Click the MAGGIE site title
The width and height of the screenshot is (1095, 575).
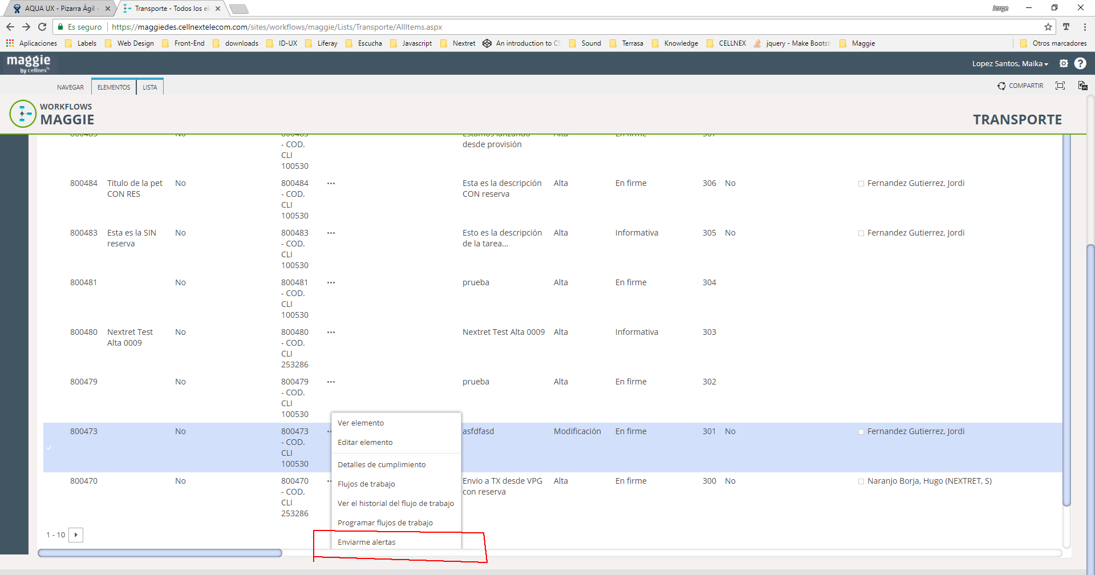tap(67, 120)
